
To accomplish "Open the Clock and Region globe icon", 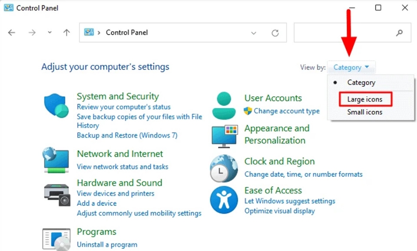I will tap(224, 169).
